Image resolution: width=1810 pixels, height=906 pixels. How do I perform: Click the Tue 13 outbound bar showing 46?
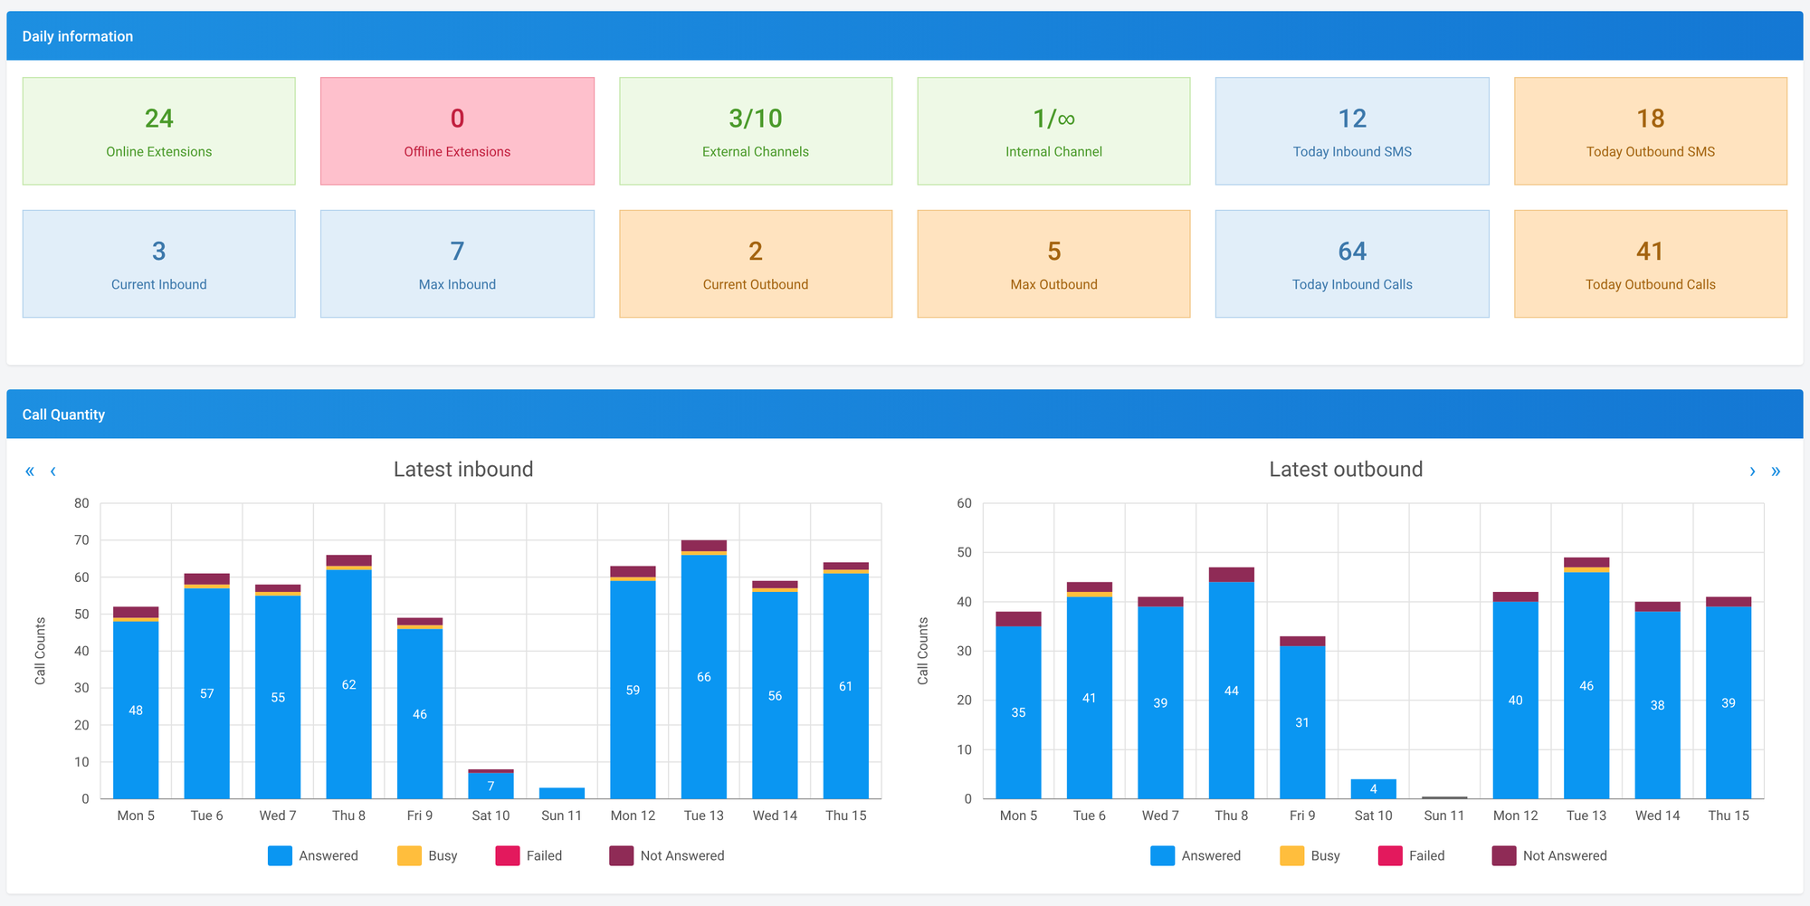click(1586, 685)
